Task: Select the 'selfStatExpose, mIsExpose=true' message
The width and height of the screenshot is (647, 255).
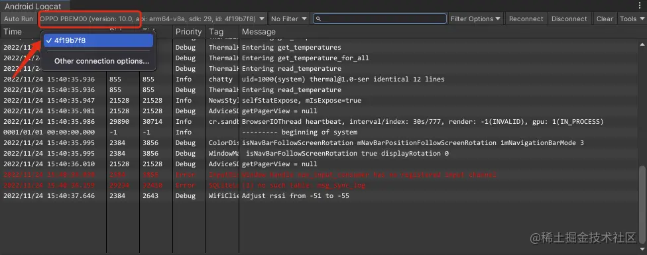Action: pyautogui.click(x=301, y=101)
